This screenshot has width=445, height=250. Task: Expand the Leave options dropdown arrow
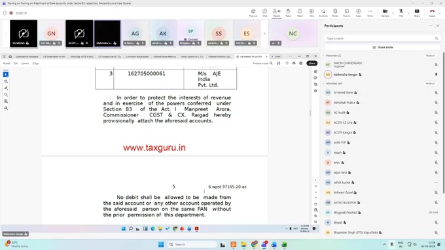pyautogui.click(x=440, y=13)
